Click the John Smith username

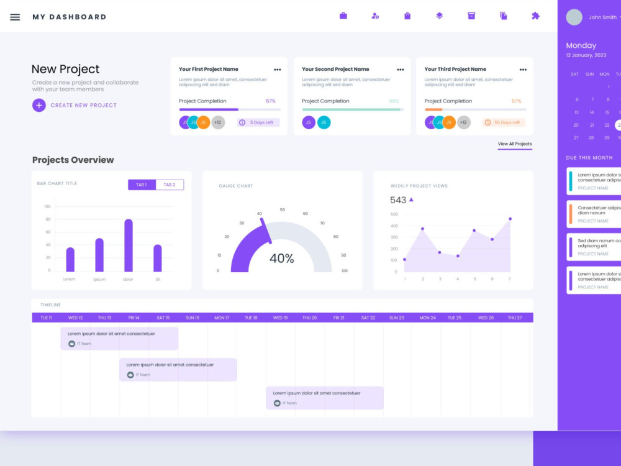pos(602,17)
